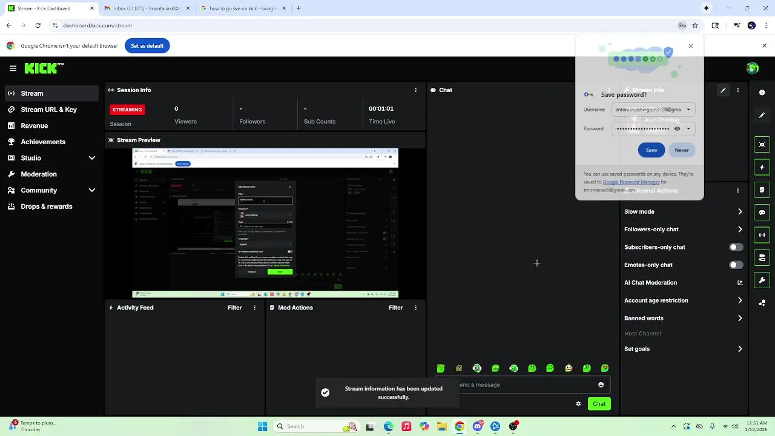Toggle the wrench channel actions icon in right sidebar

point(762,280)
